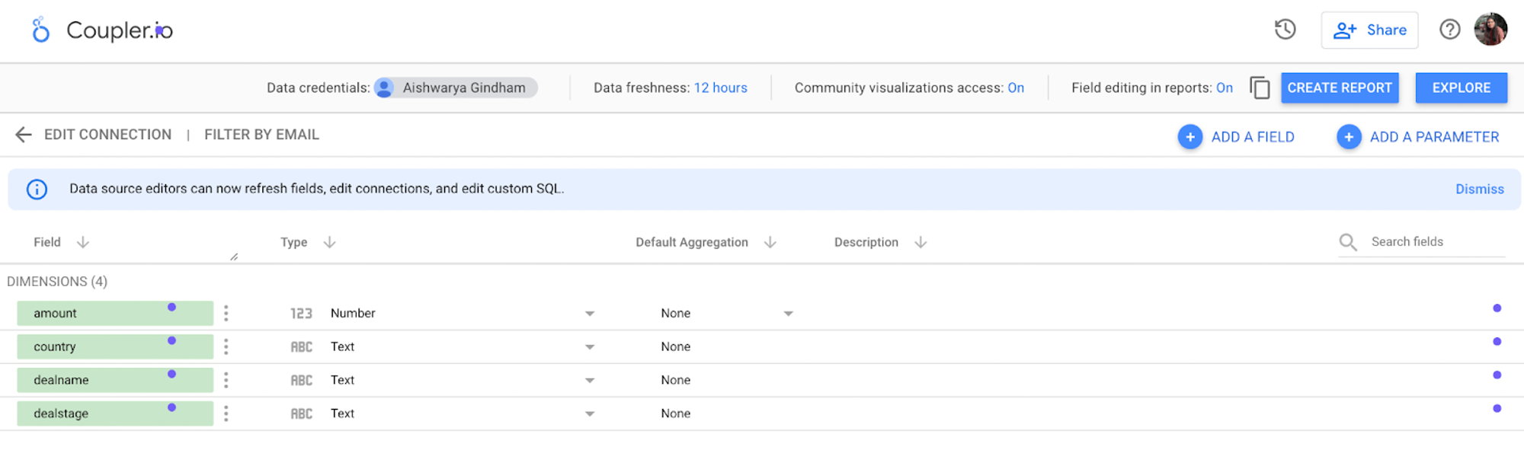Open the three-dot menu for country
The height and width of the screenshot is (463, 1524).
(x=226, y=346)
